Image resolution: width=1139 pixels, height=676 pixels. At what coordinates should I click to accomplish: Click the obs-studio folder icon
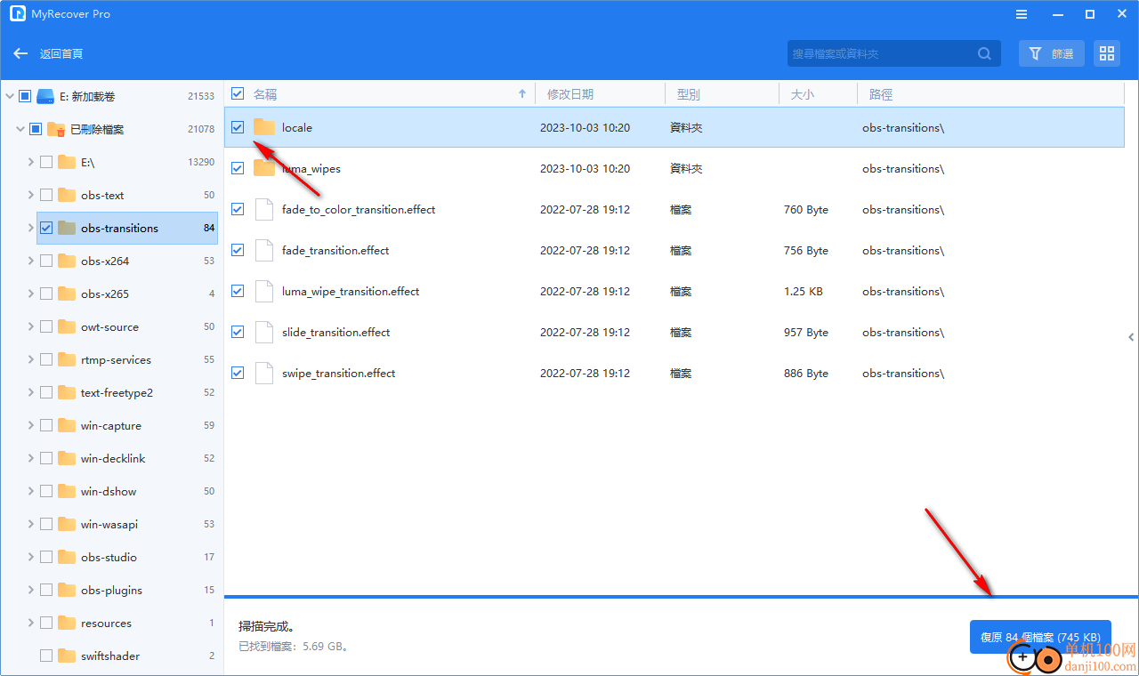pos(67,557)
